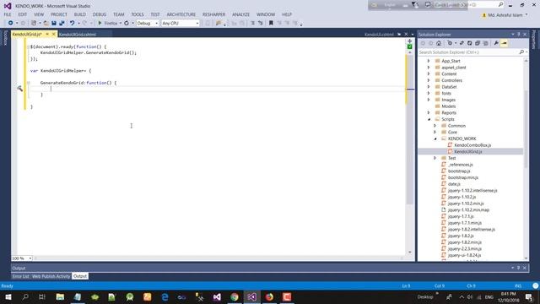Close the KendoUIGrid.js tab

pyautogui.click(x=54, y=34)
